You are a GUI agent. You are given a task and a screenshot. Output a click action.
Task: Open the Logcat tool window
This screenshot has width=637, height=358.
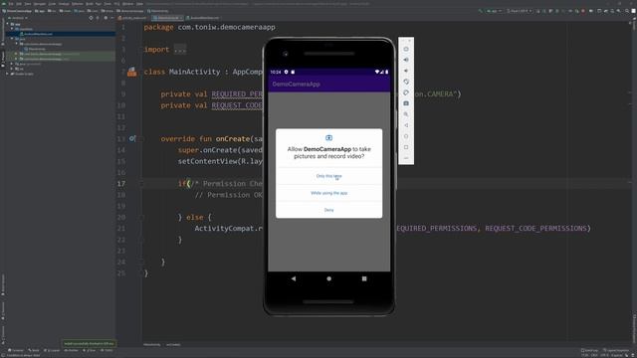52,350
